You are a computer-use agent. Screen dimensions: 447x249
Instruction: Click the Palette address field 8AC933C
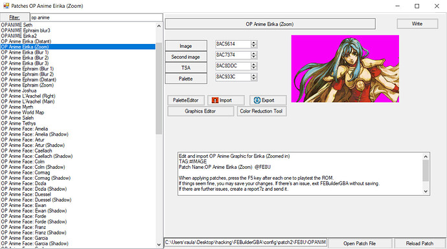click(x=233, y=77)
